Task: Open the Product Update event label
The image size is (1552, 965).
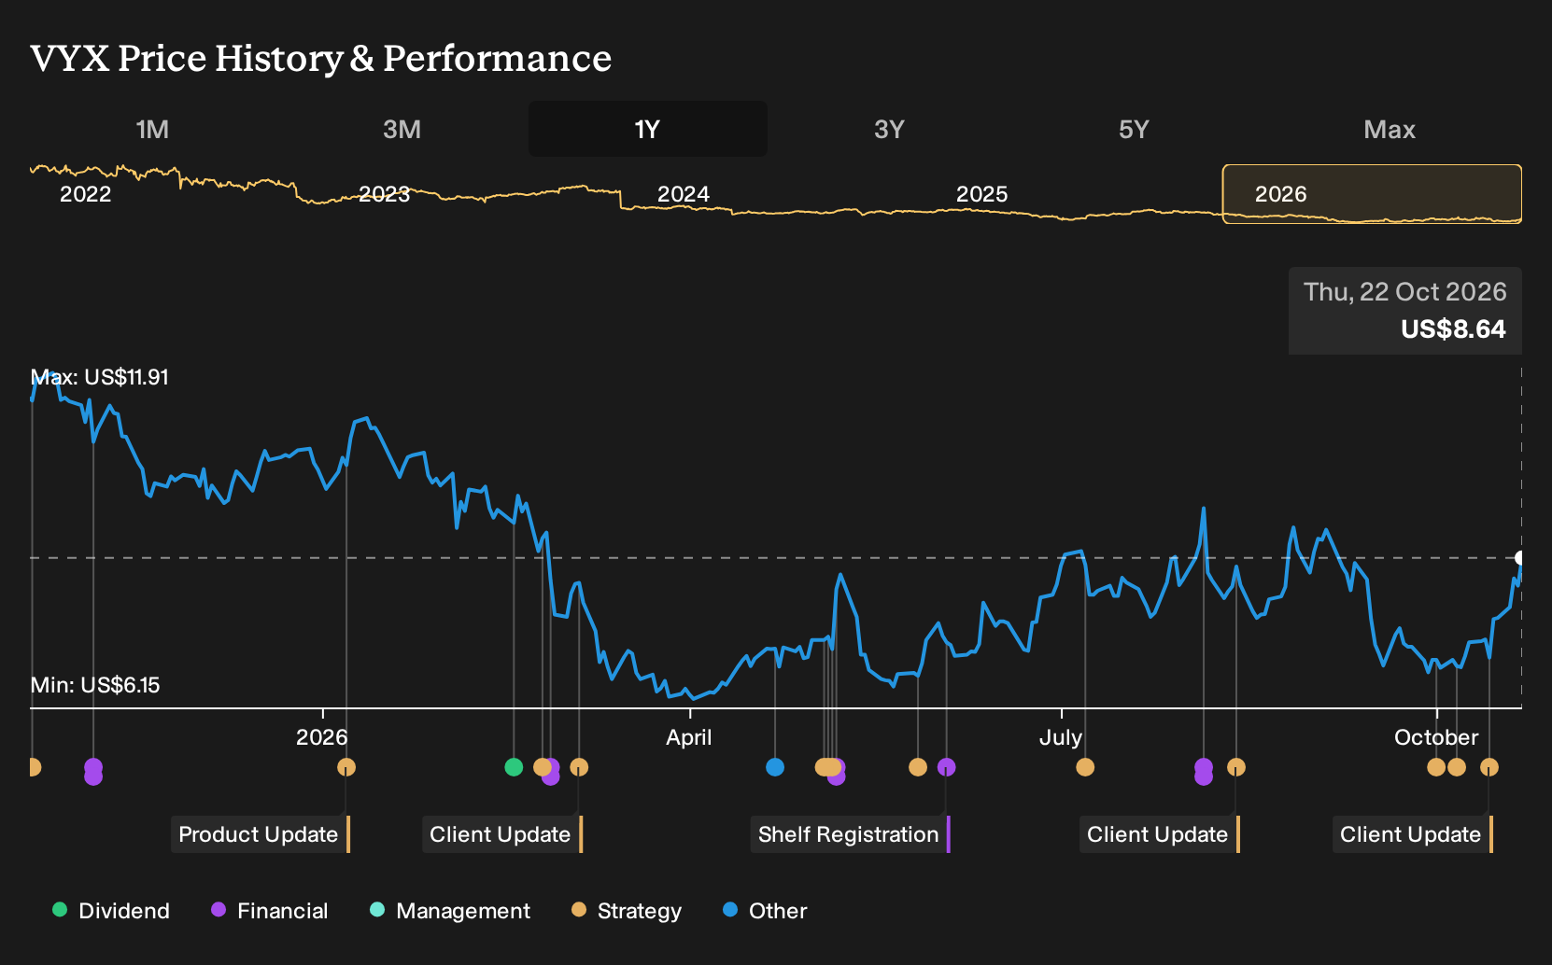Action: point(260,834)
